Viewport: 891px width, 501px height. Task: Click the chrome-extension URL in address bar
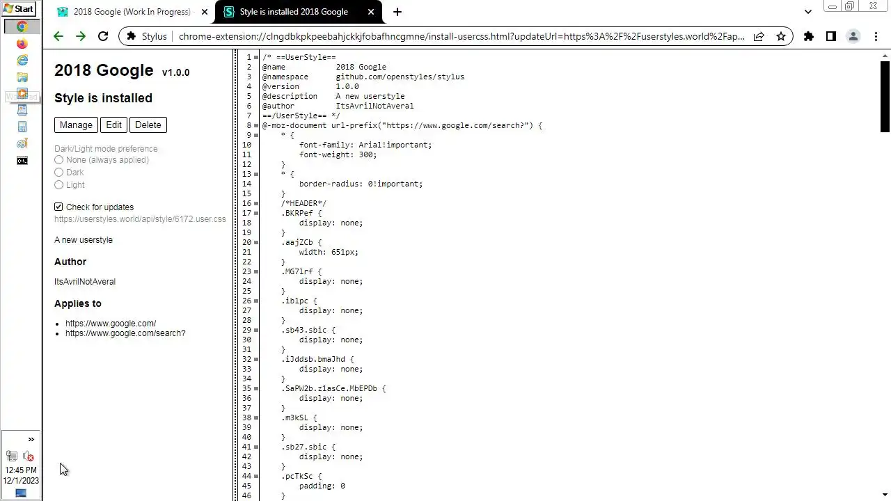pyautogui.click(x=462, y=36)
